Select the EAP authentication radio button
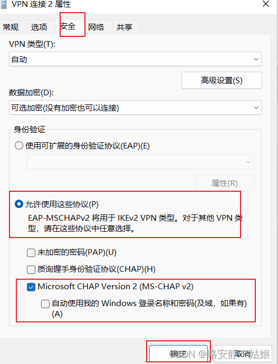Screen dimensions: 278x364 point(19,145)
